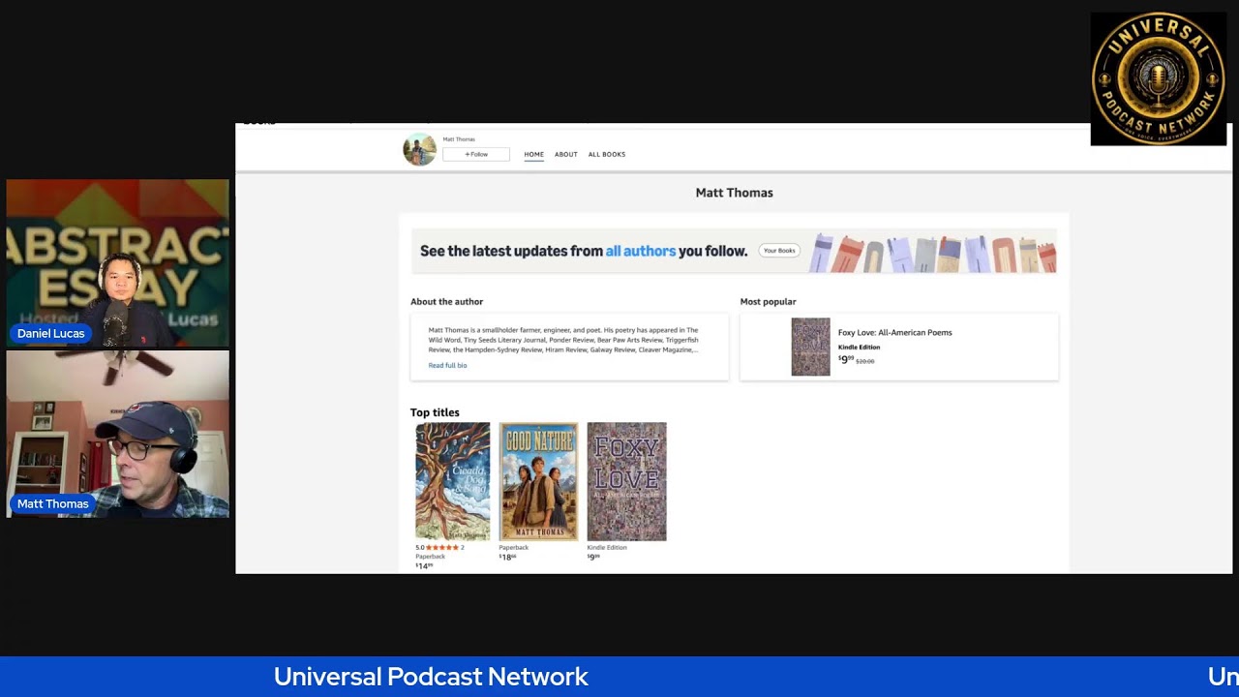Click the 'About the author' heading
The height and width of the screenshot is (697, 1239).
[x=446, y=302]
